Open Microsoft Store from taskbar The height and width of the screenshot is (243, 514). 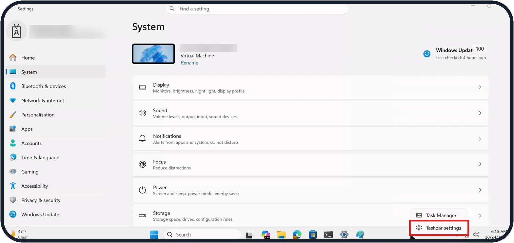coord(313,234)
